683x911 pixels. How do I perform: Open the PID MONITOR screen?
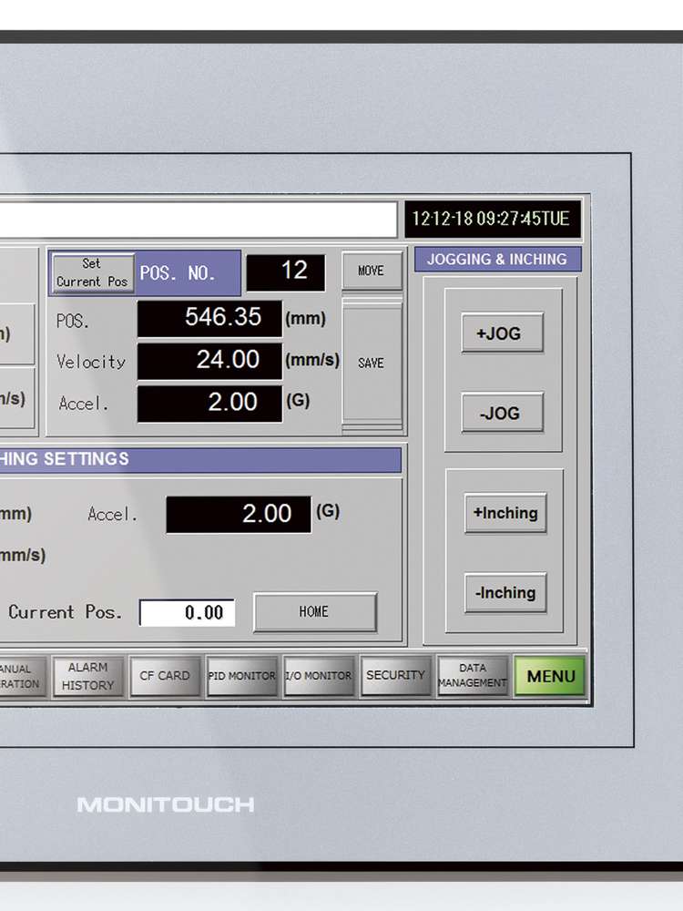click(241, 676)
